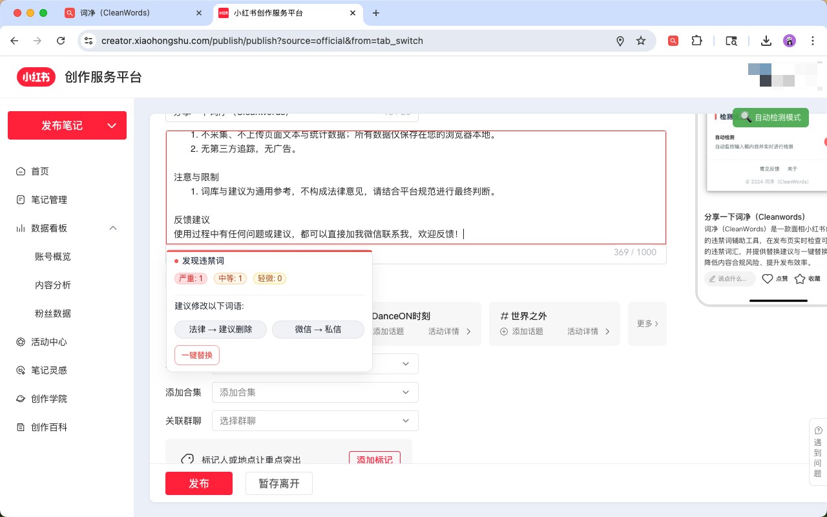
Task: Open 笔记管理 in the sidebar
Action: (x=49, y=200)
